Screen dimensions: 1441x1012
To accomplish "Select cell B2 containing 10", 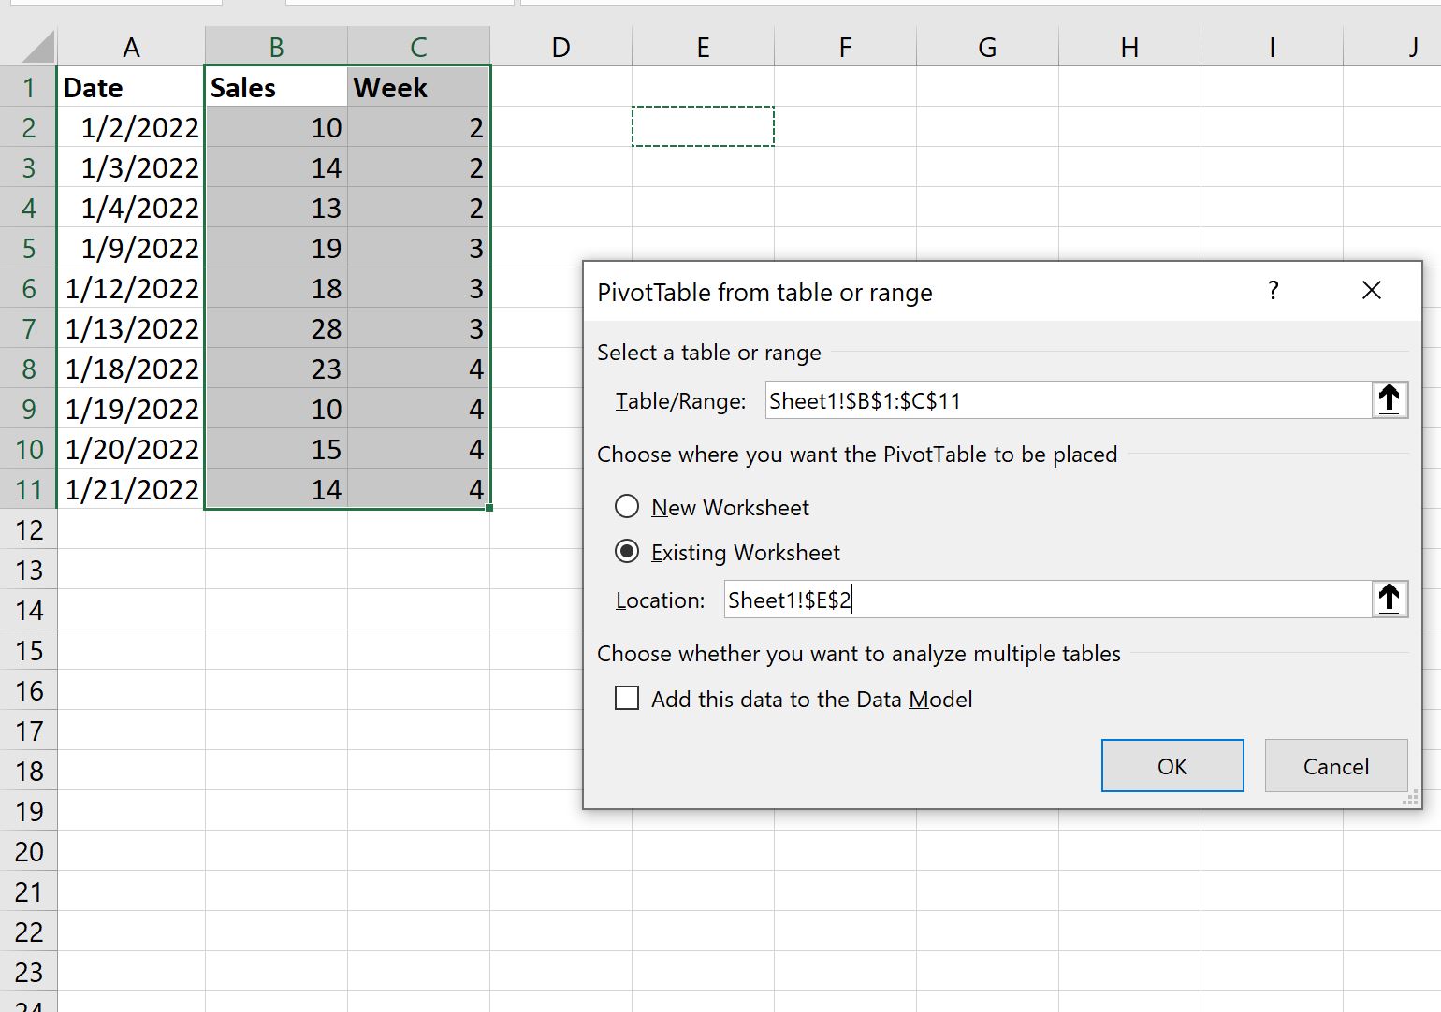I will coord(275,127).
